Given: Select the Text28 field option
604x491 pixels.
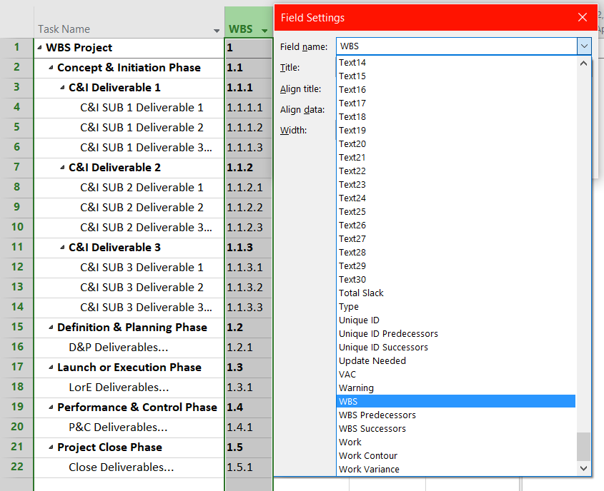Looking at the screenshot, I should tap(456, 252).
